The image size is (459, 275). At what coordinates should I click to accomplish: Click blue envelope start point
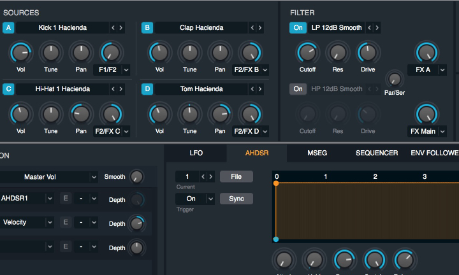tap(276, 239)
